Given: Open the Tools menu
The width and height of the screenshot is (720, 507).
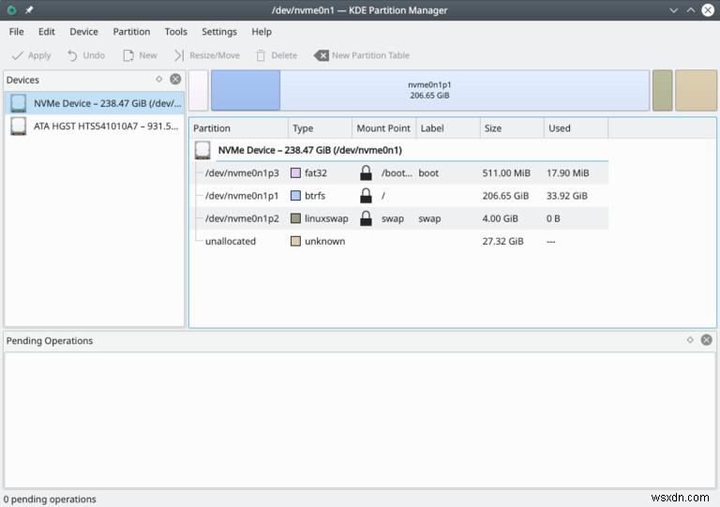Looking at the screenshot, I should tap(175, 32).
